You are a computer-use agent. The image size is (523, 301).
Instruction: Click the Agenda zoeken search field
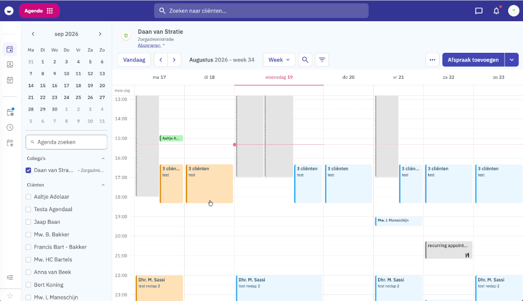66,142
